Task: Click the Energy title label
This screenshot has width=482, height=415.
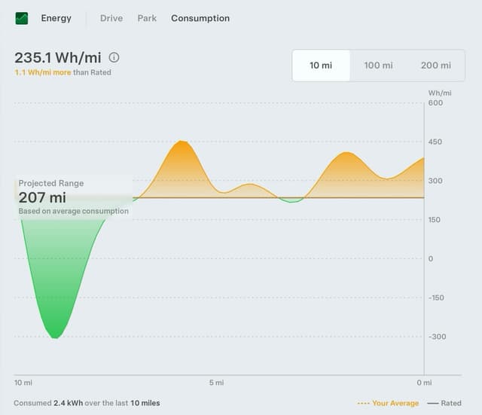Action: pos(56,18)
